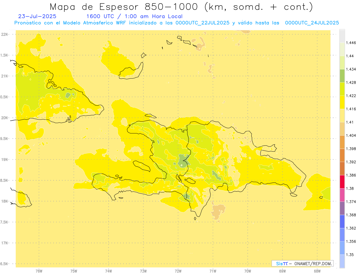Click the colorbar value '1.356'
Image resolution: width=356 pixels, height=275 pixels.
click(351, 241)
